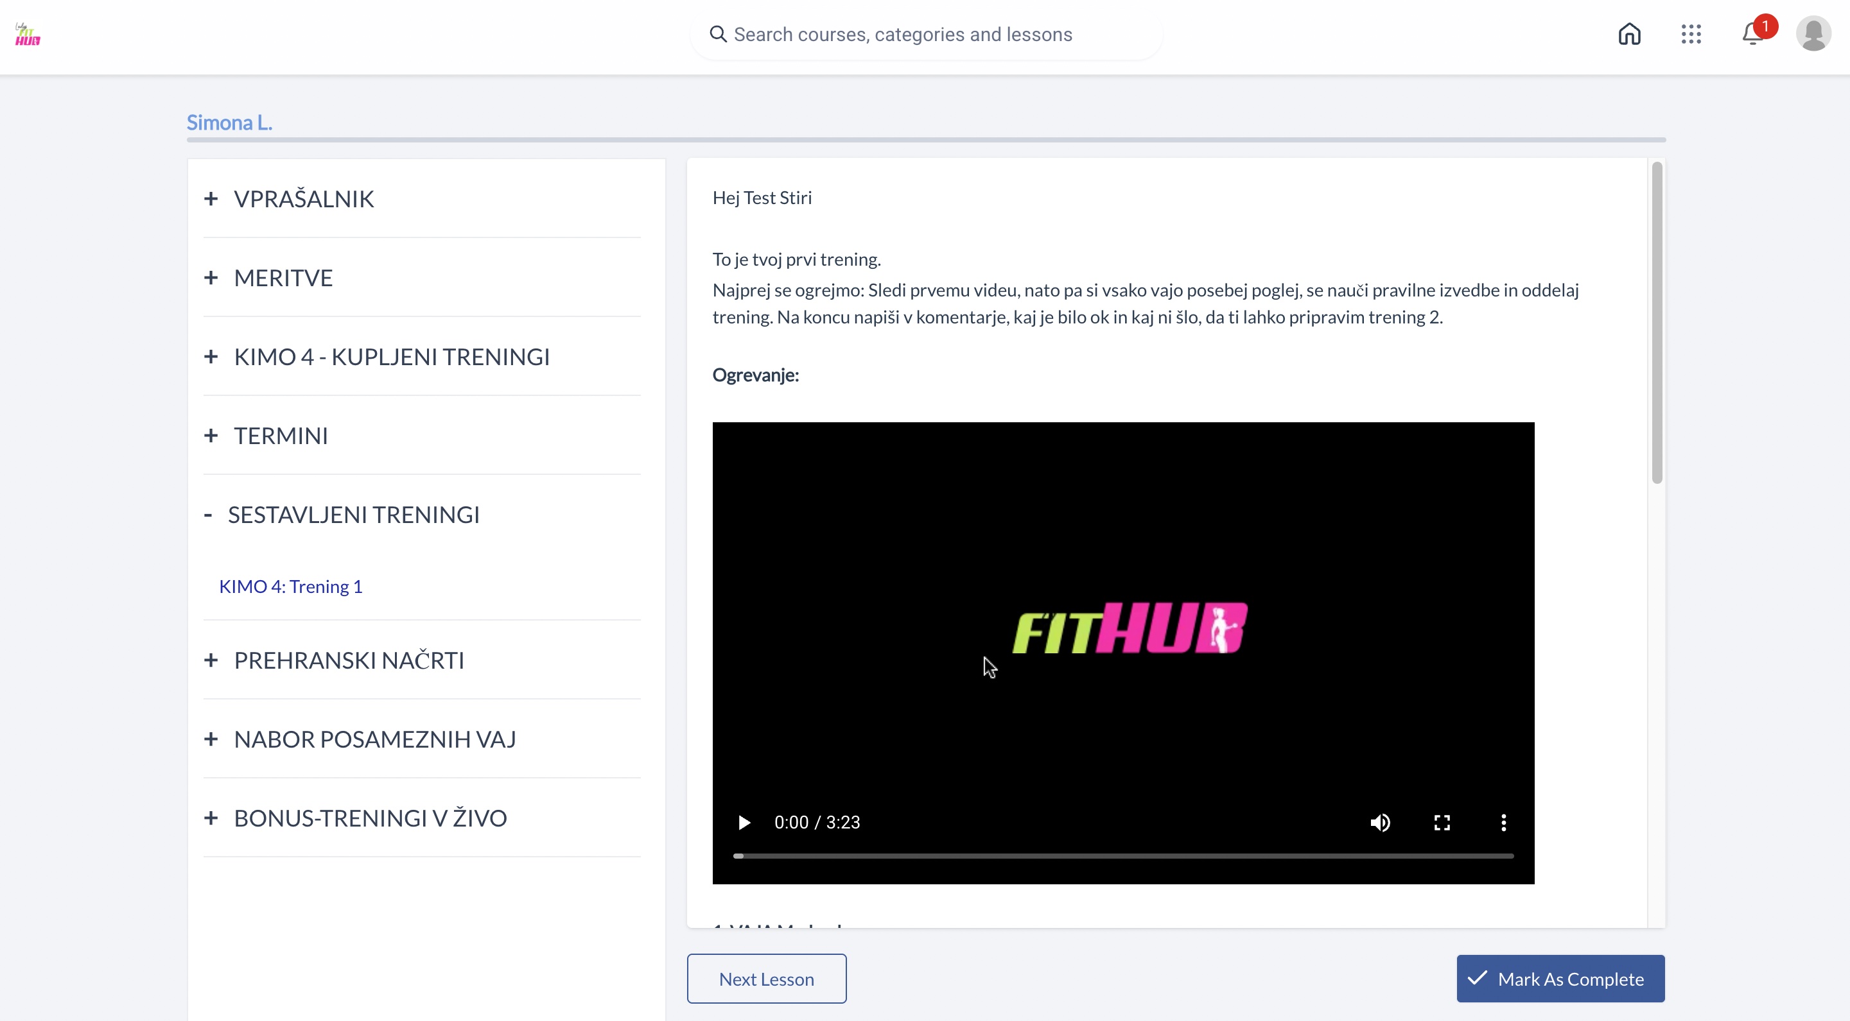This screenshot has width=1850, height=1021.
Task: Click the lesson content scrollbar
Action: [x=1656, y=323]
